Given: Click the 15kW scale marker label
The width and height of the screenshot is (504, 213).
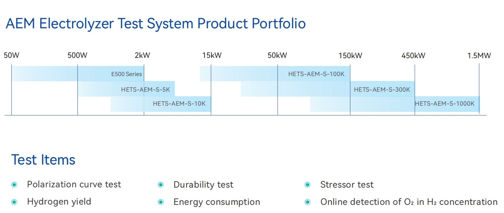Looking at the screenshot, I should [x=212, y=56].
